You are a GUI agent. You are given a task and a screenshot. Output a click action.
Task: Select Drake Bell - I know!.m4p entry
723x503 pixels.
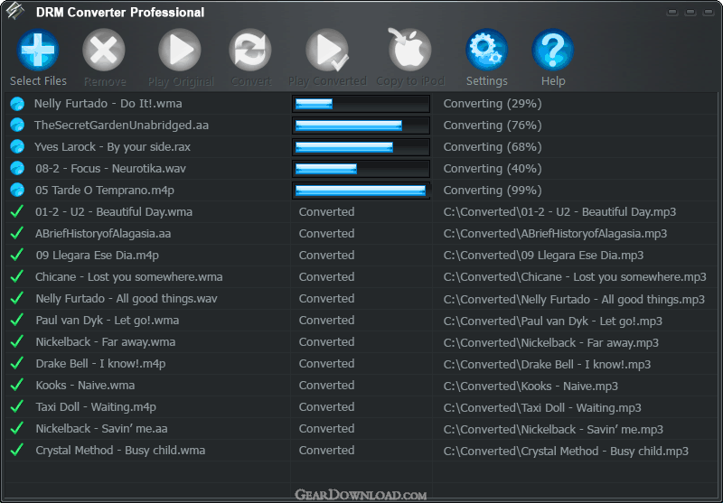100,363
